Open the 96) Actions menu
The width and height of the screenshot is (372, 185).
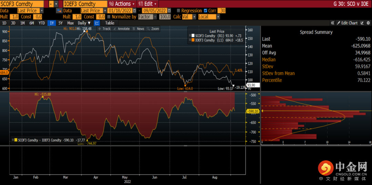[122, 4]
